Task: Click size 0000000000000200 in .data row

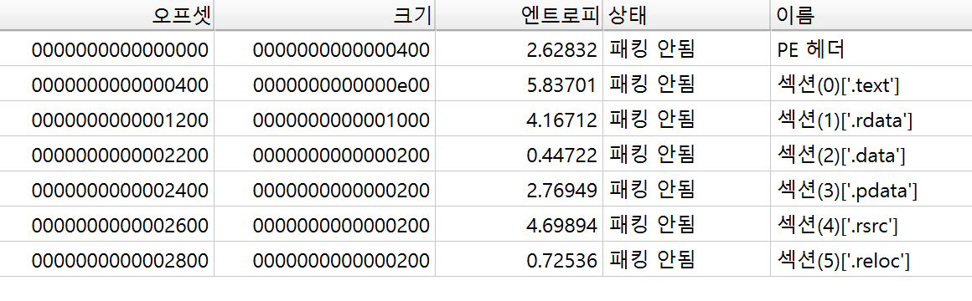Action: (x=341, y=156)
